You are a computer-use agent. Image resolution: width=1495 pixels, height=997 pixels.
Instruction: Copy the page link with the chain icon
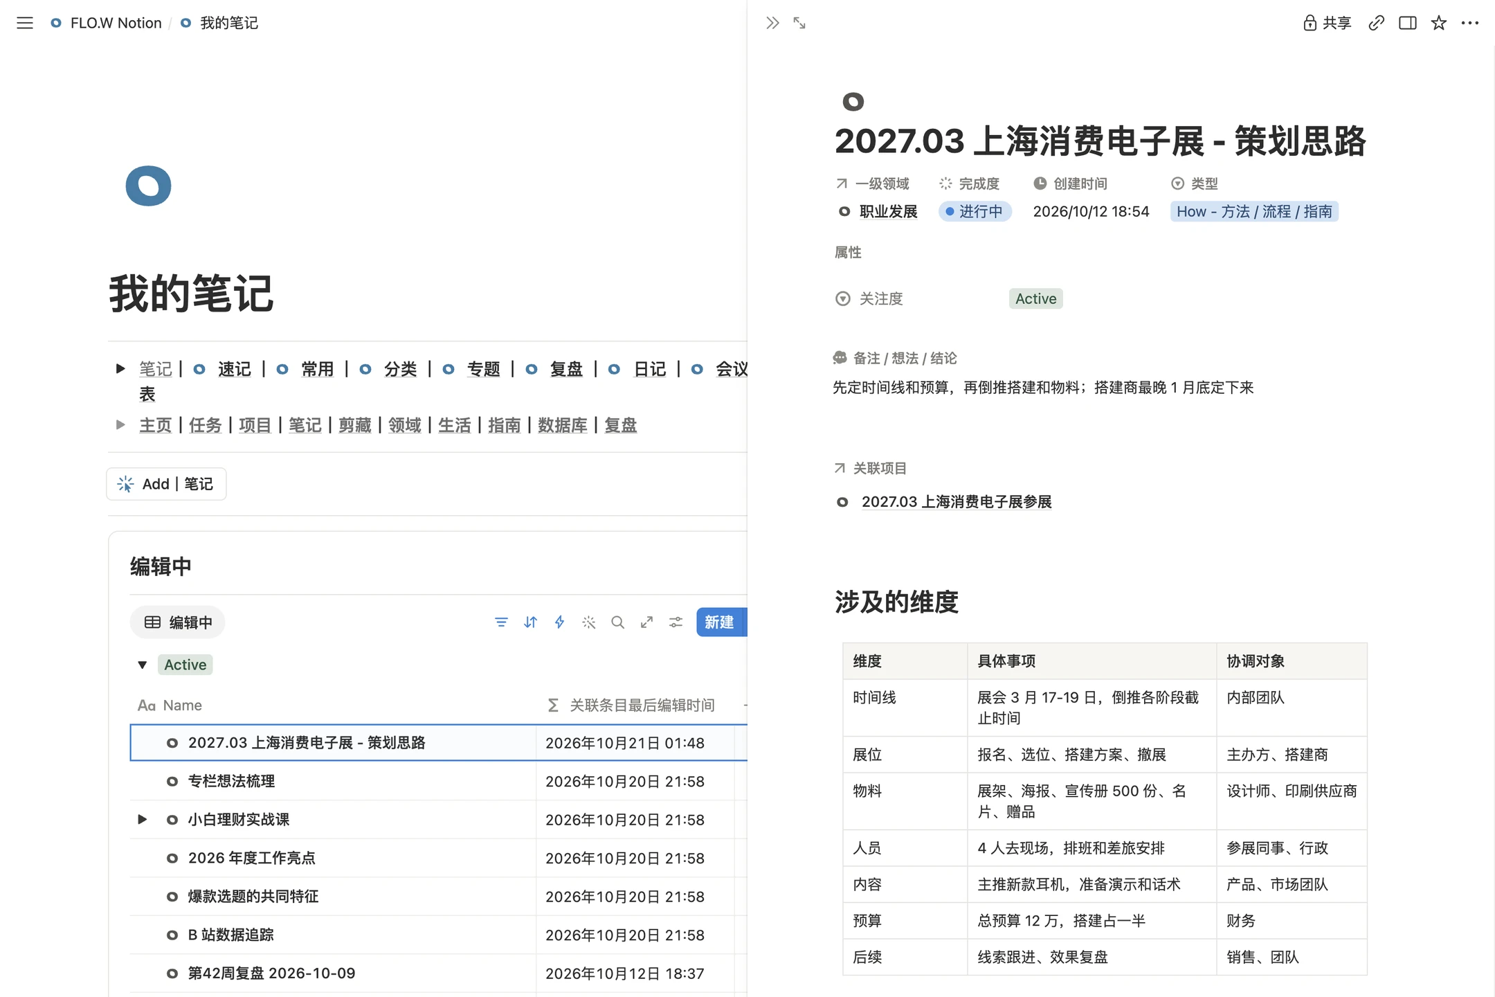pos(1376,23)
